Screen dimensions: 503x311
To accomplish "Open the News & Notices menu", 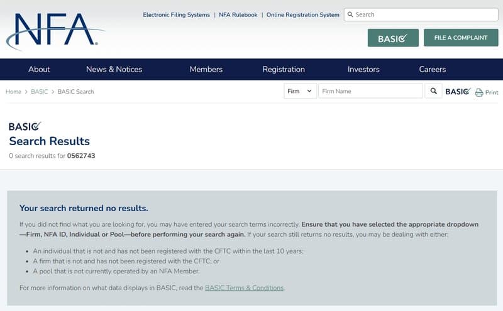I will point(114,69).
